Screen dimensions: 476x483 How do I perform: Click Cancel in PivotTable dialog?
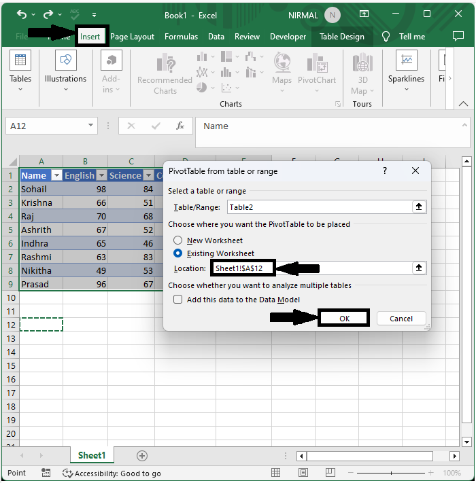(x=401, y=319)
